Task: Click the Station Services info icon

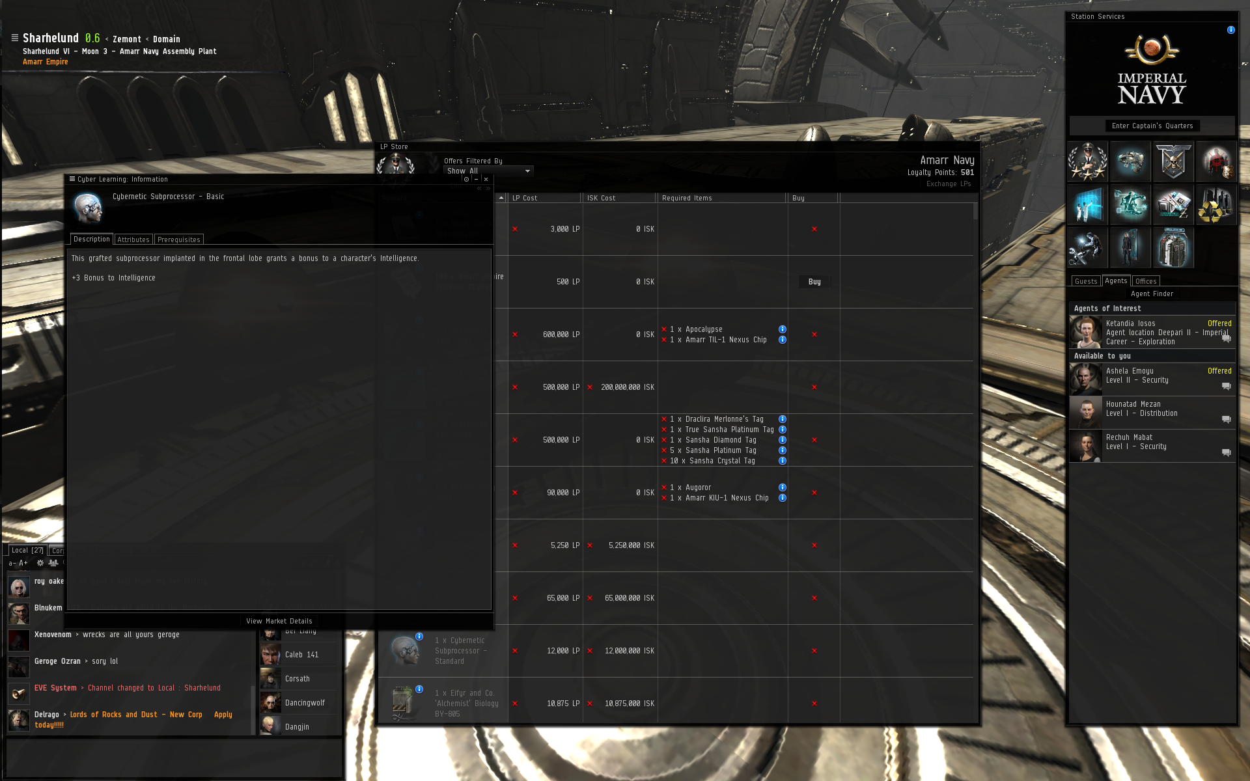Action: pyautogui.click(x=1230, y=30)
